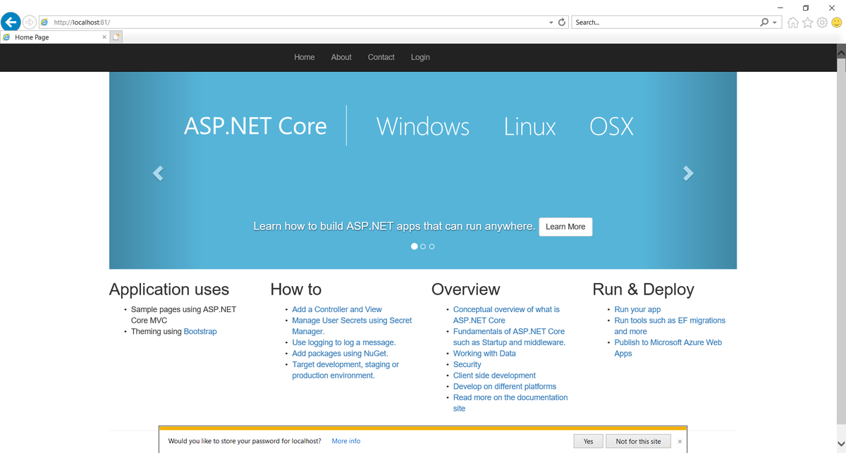Open the Bootstrap link
The image size is (846, 453).
click(200, 331)
